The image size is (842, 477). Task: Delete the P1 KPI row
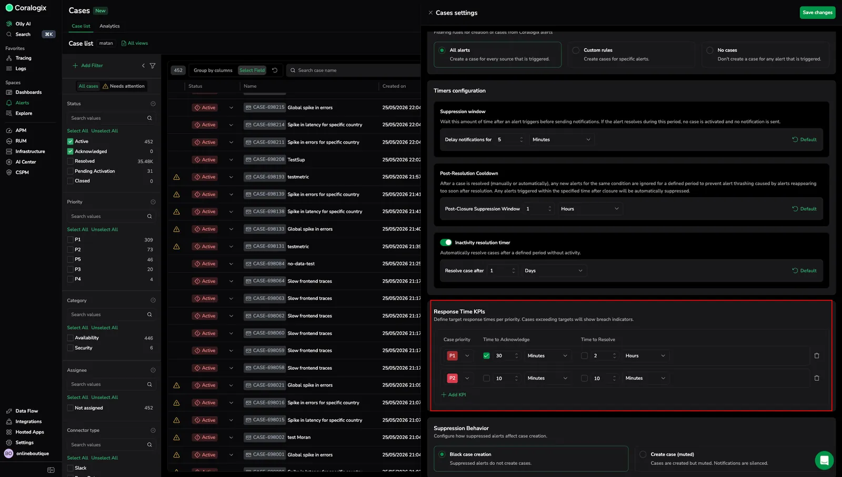[817, 356]
